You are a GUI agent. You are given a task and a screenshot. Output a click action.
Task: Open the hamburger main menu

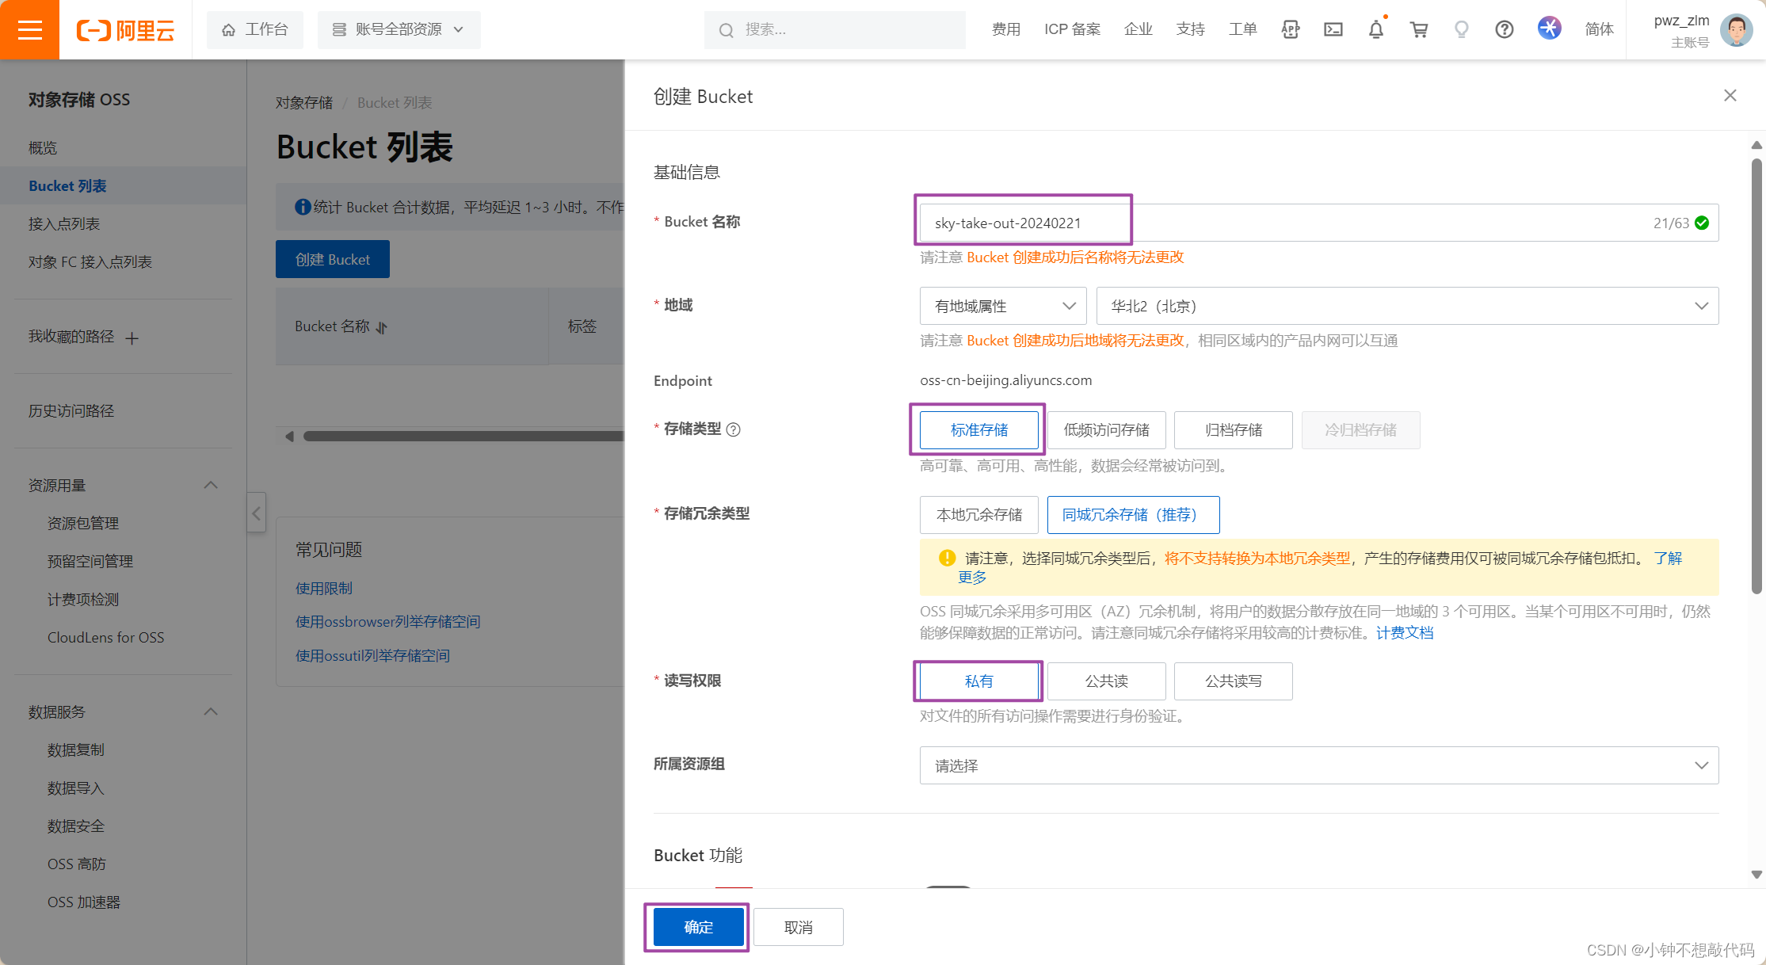[x=29, y=29]
